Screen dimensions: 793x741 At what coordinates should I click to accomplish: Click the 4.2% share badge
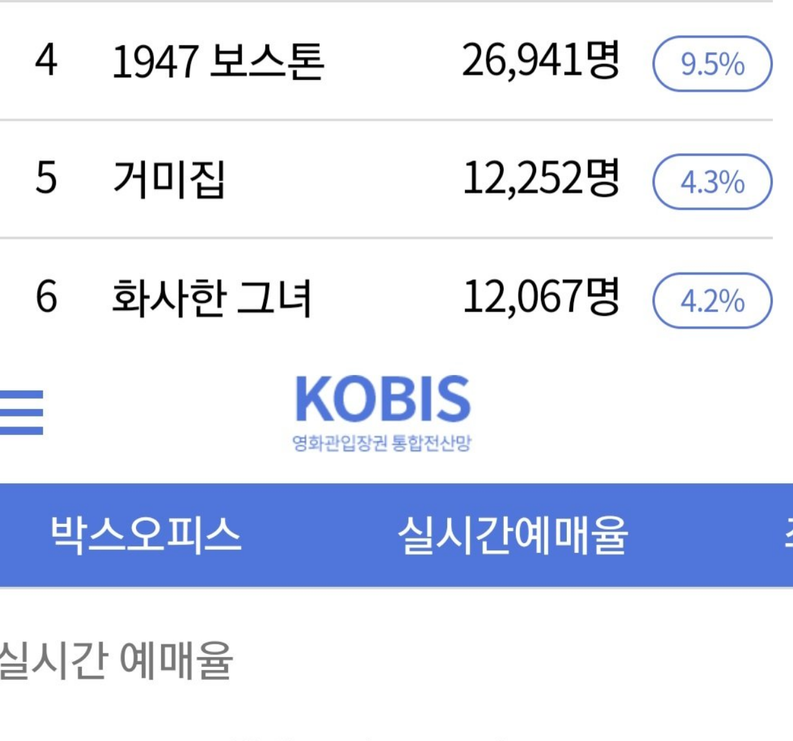point(712,300)
